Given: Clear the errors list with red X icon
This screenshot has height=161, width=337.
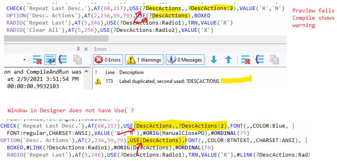Looking at the screenshot, I should pos(246,60).
